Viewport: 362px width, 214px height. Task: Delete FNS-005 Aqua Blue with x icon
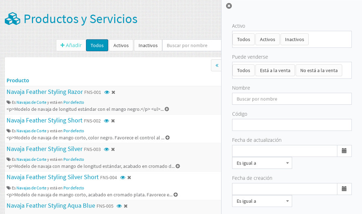[126, 206]
